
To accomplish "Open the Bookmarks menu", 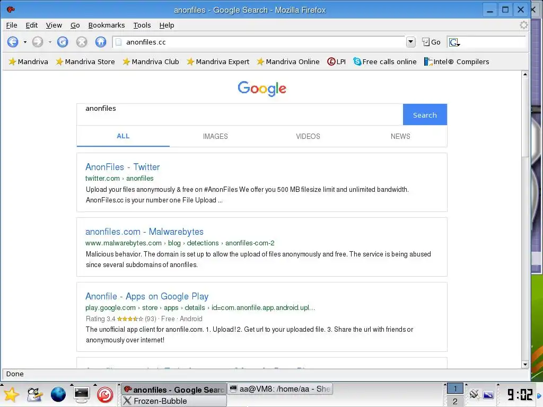I will (x=106, y=25).
